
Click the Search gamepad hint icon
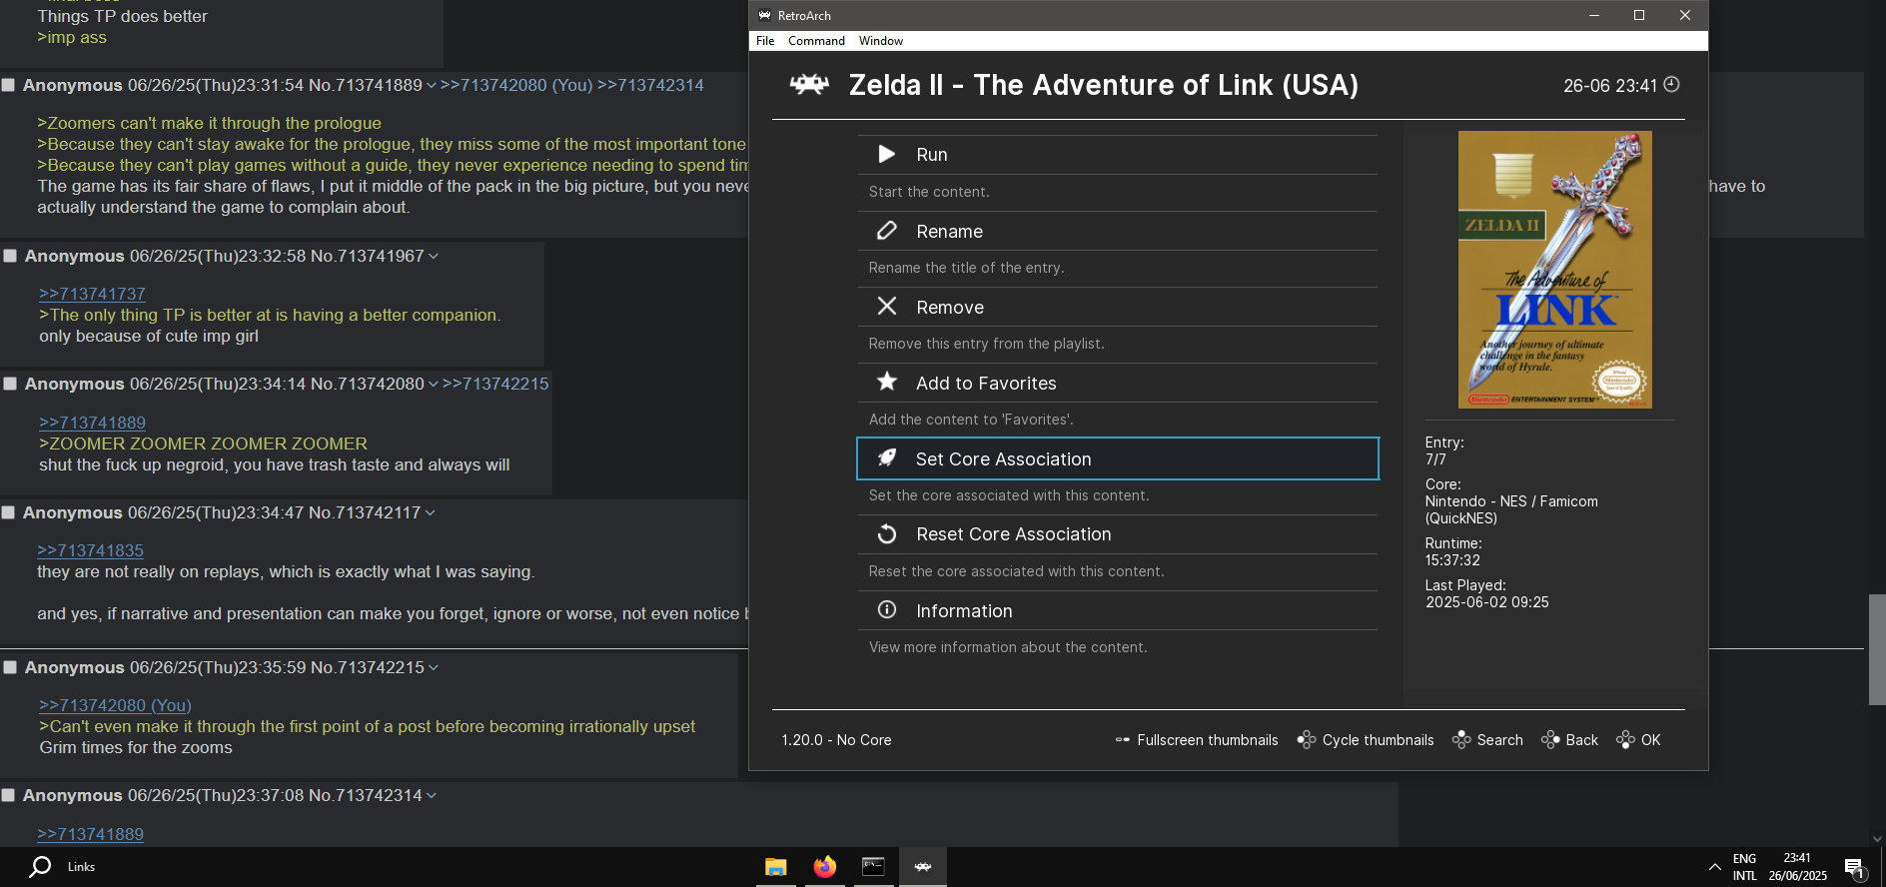1461,740
